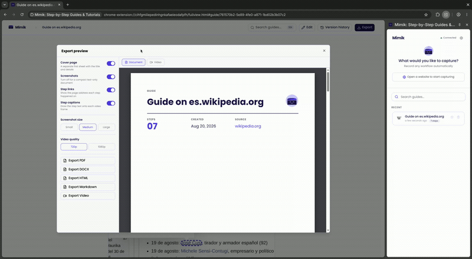Click the Export HTML button
This screenshot has height=259, width=472.
tap(88, 178)
